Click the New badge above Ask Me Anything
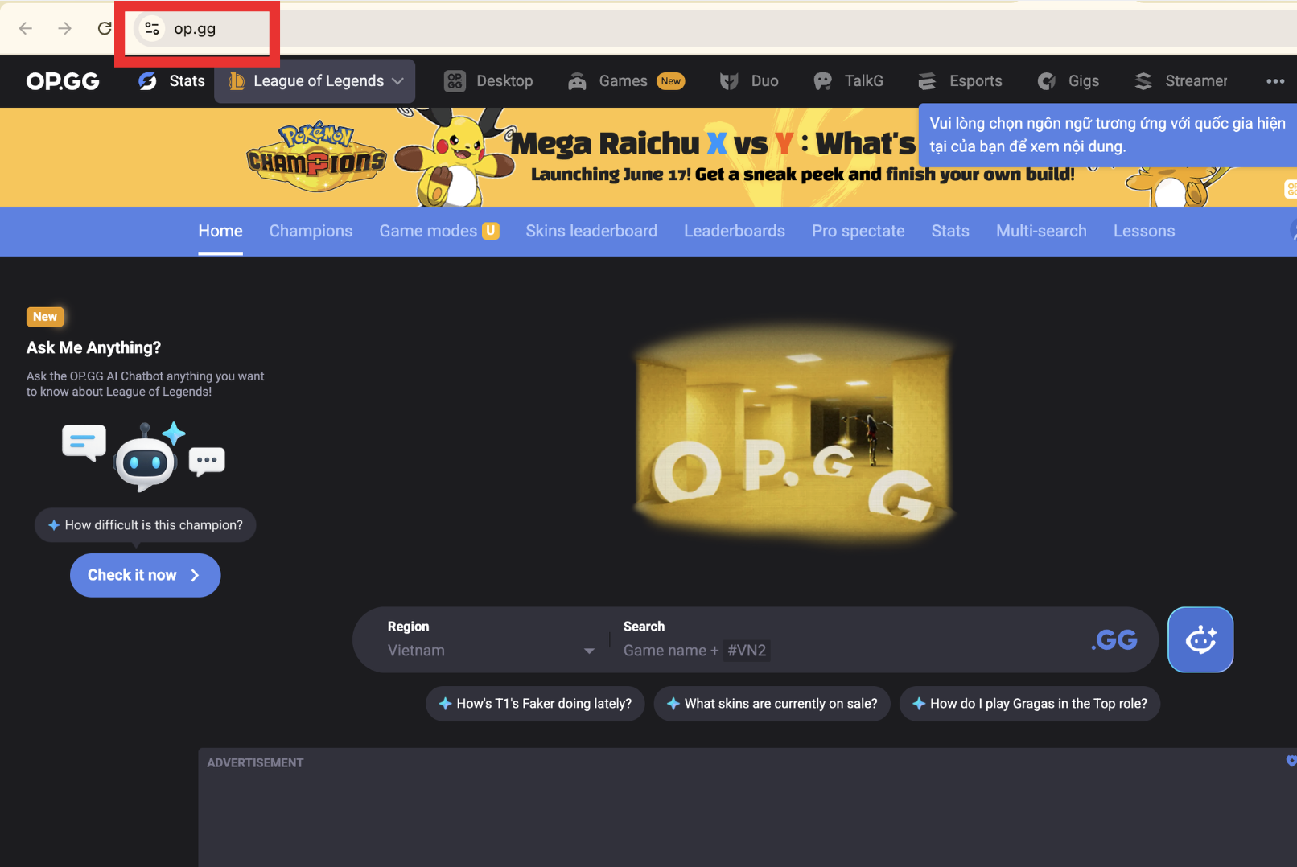This screenshot has height=867, width=1297. click(x=45, y=317)
